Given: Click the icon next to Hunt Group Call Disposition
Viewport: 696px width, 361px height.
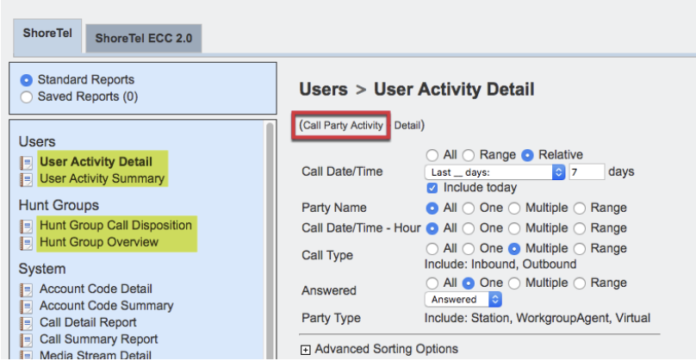Looking at the screenshot, I should click(x=26, y=226).
